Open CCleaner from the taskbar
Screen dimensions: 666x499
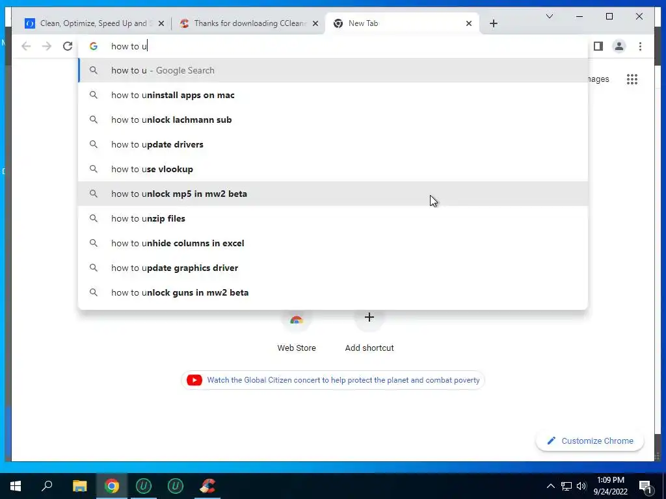(207, 486)
